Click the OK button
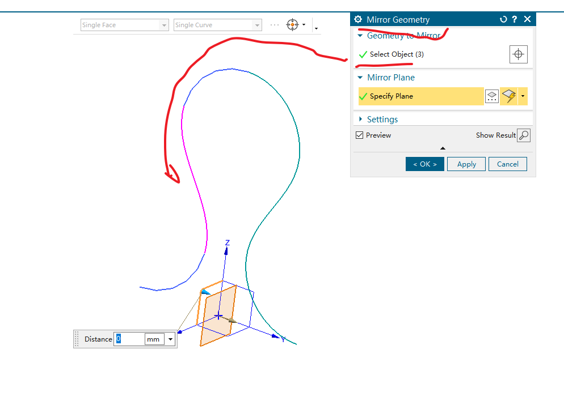Screen dimensions: 564x409 (425, 164)
